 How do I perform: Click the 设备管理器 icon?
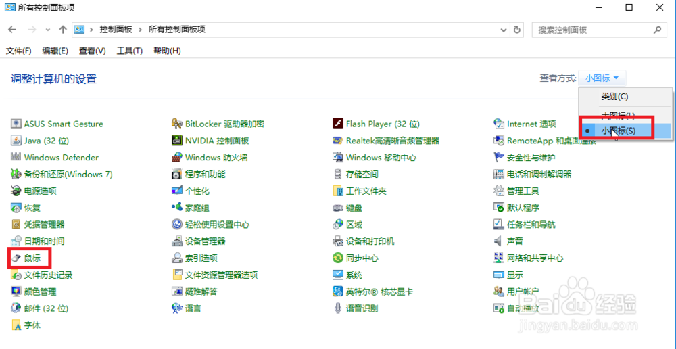tap(176, 241)
